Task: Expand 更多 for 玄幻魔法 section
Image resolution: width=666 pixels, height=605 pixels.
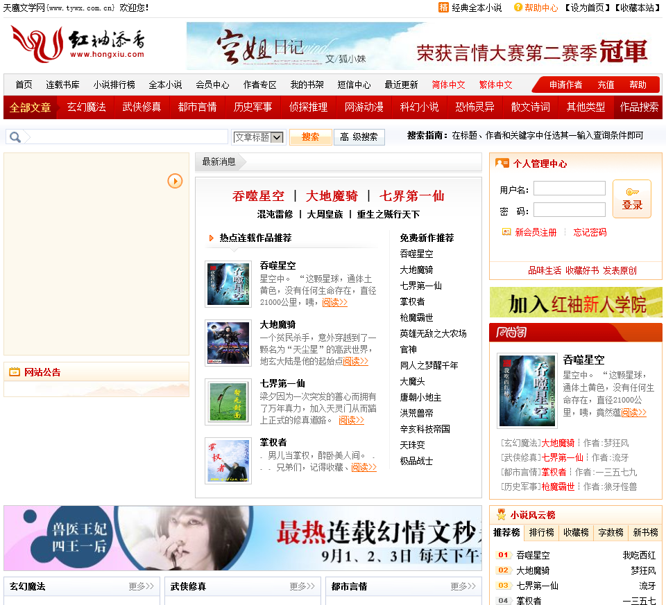Action: pyautogui.click(x=141, y=586)
